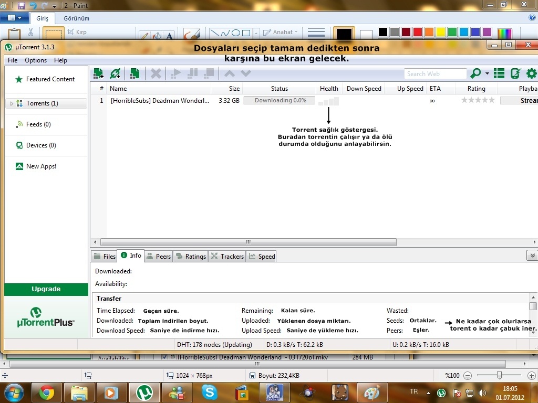Open the Paint application menu button

(14, 18)
